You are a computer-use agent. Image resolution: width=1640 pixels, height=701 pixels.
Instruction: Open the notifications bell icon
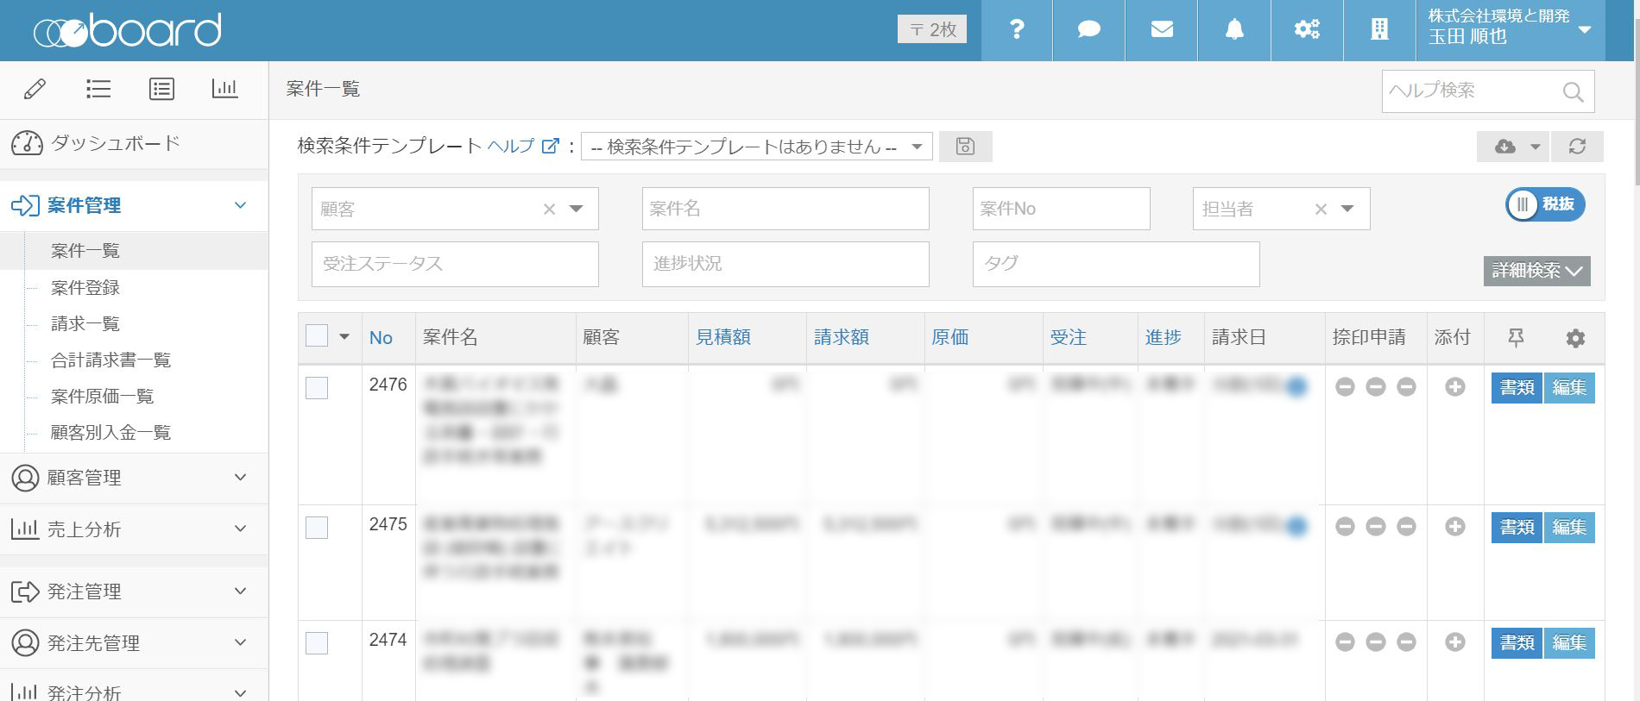(1234, 30)
